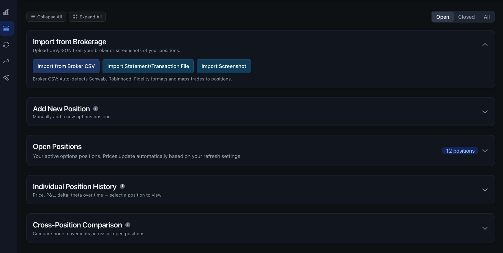Viewport: 503px width, 253px height.
Task: Click the refresh sync sidebar icon
Action: tap(6, 45)
